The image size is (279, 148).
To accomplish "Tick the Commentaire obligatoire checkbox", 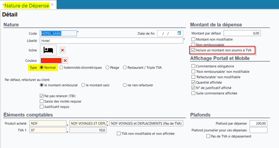I will [x=193, y=66].
